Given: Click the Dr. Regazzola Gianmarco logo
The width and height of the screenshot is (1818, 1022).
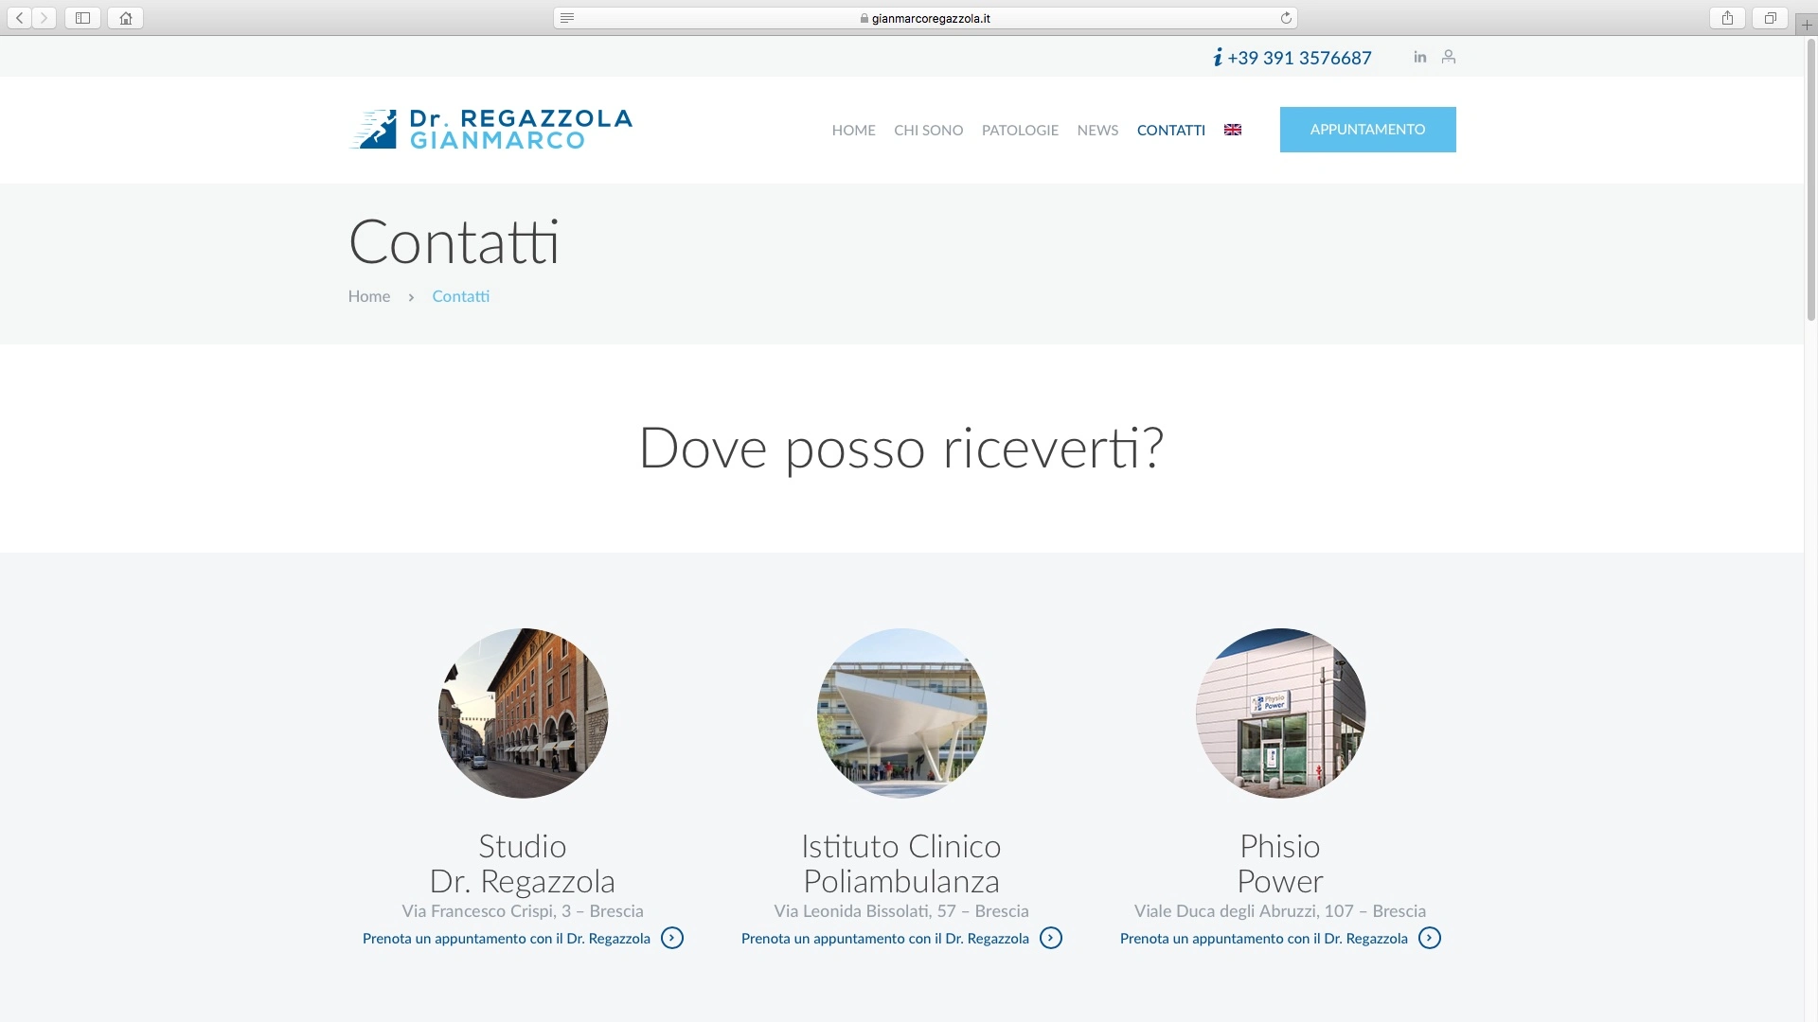Looking at the screenshot, I should point(490,130).
